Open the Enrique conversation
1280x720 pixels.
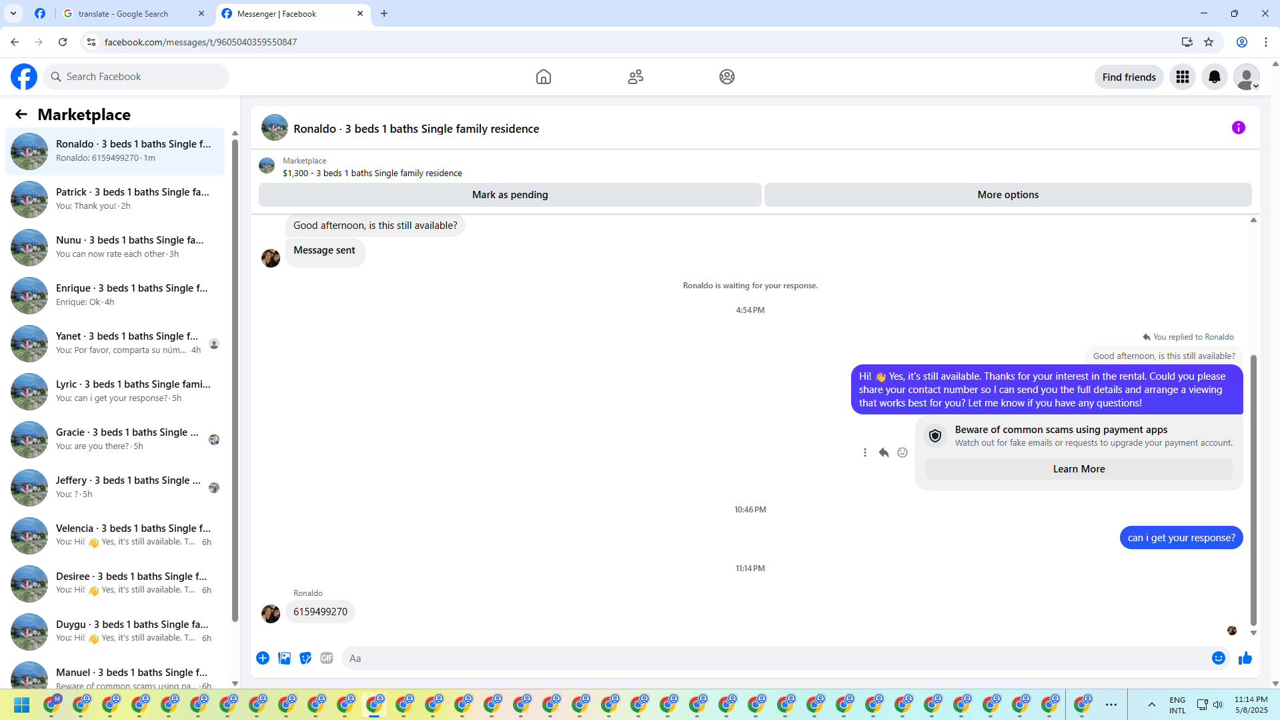tap(115, 296)
